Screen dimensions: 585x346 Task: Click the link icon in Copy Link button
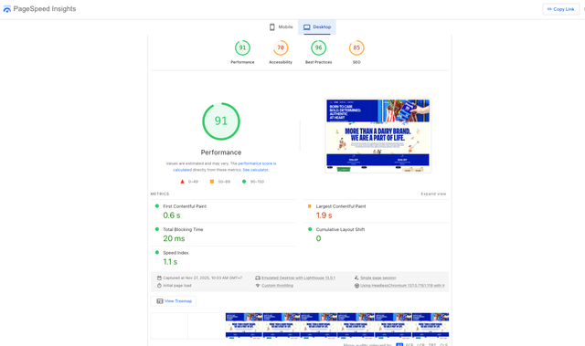point(549,9)
